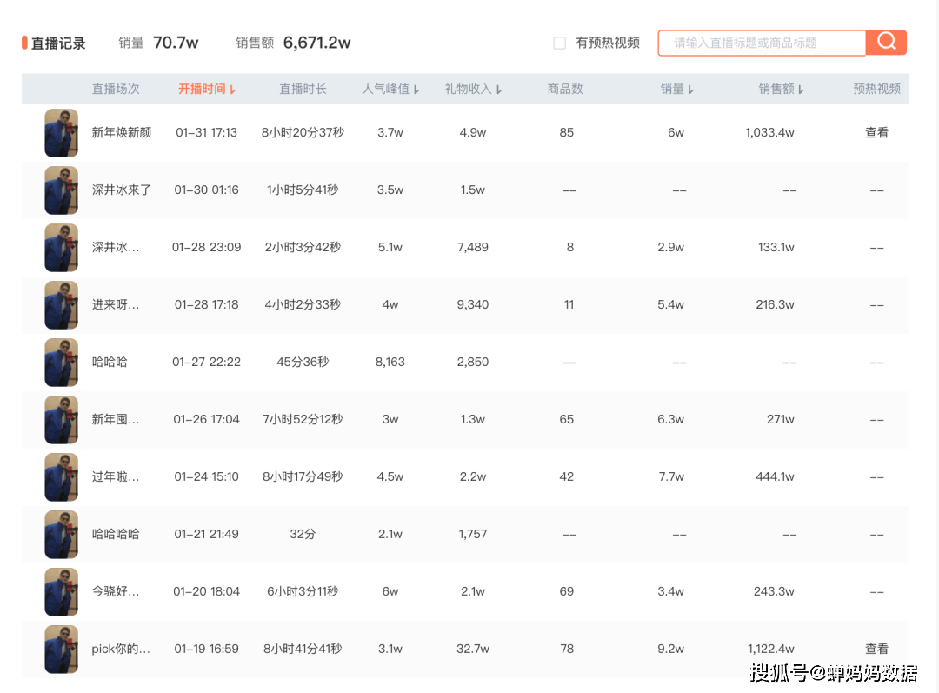Screen dimensions: 939x693
Task: Enable the 有预热视频 checkbox
Action: (x=560, y=43)
